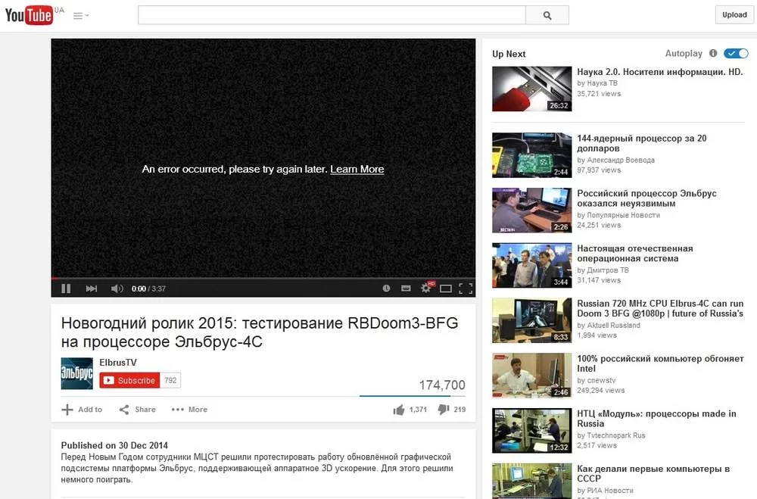
Task: Mute the player volume
Action: tap(117, 288)
